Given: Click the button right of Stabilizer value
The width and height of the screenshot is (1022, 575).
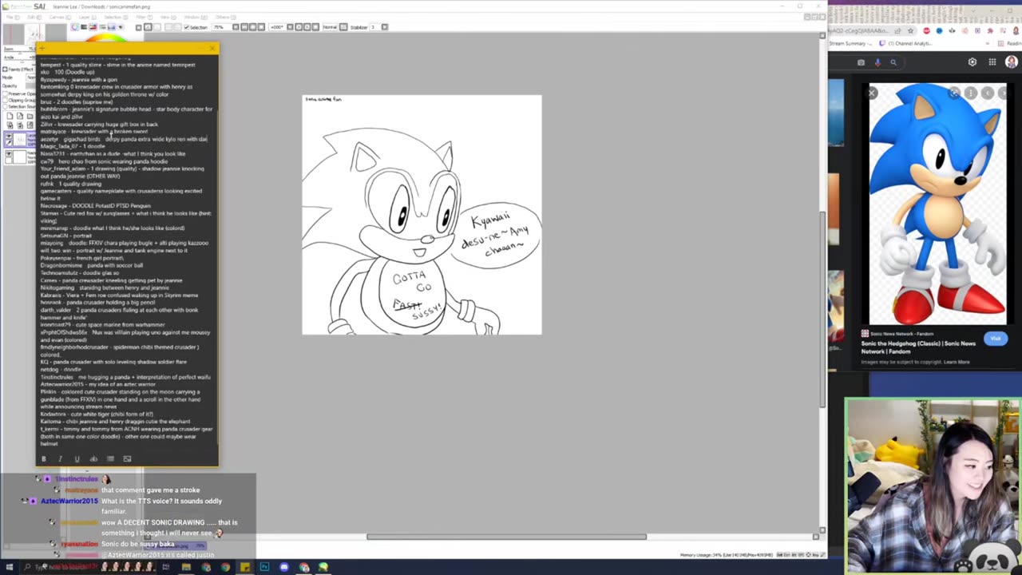Looking at the screenshot, I should pyautogui.click(x=385, y=27).
